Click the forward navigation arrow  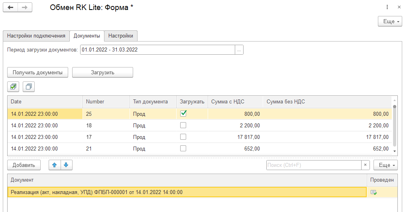coord(25,8)
